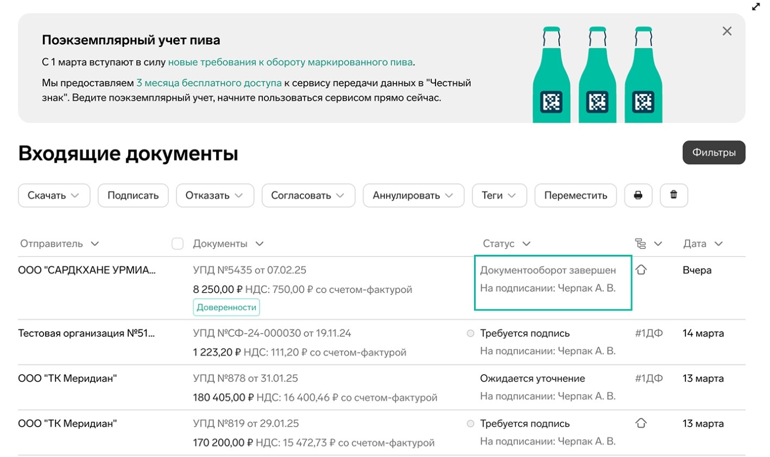Open the Согласовать dropdown
The height and width of the screenshot is (457, 770).
308,195
